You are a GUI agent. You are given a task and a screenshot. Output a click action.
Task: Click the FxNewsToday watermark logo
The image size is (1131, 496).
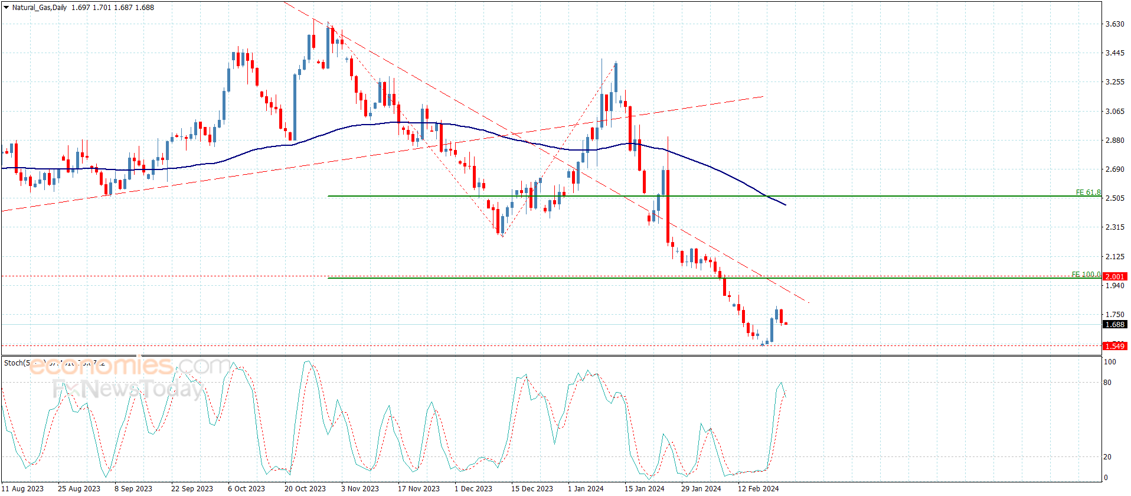[127, 389]
